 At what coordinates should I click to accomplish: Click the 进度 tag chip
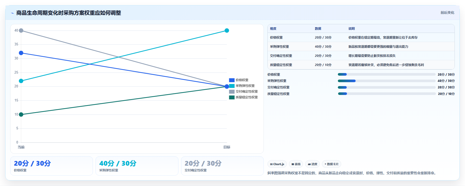(x=312, y=164)
